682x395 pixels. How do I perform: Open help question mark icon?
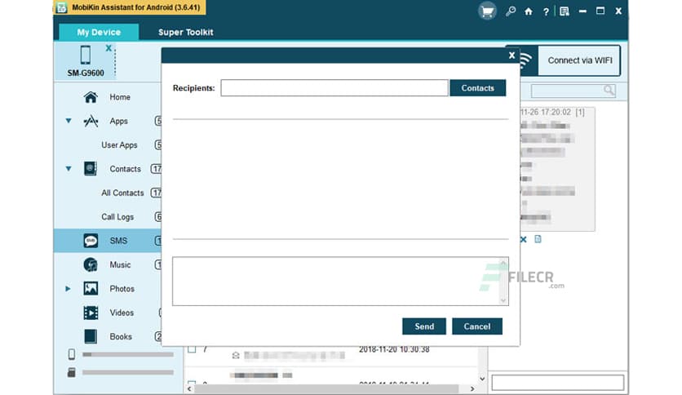546,11
